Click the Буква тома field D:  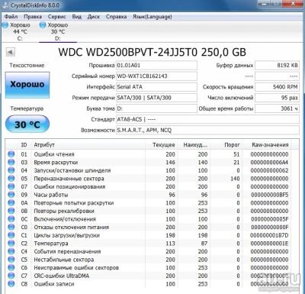tap(156, 108)
